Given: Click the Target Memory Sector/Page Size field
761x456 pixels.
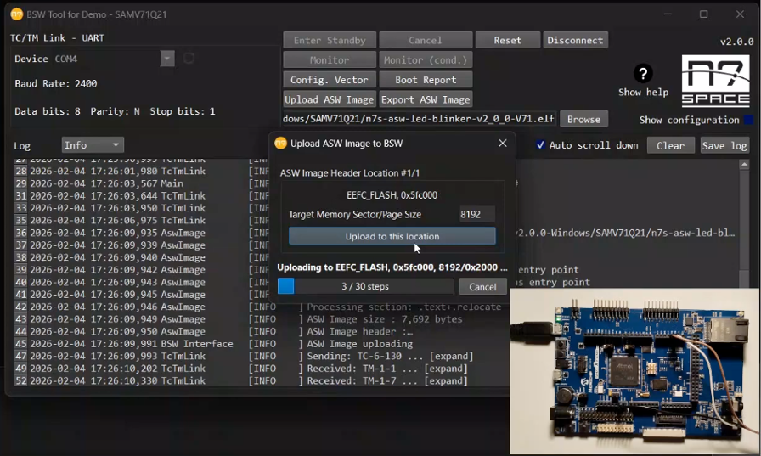Looking at the screenshot, I should (x=476, y=215).
